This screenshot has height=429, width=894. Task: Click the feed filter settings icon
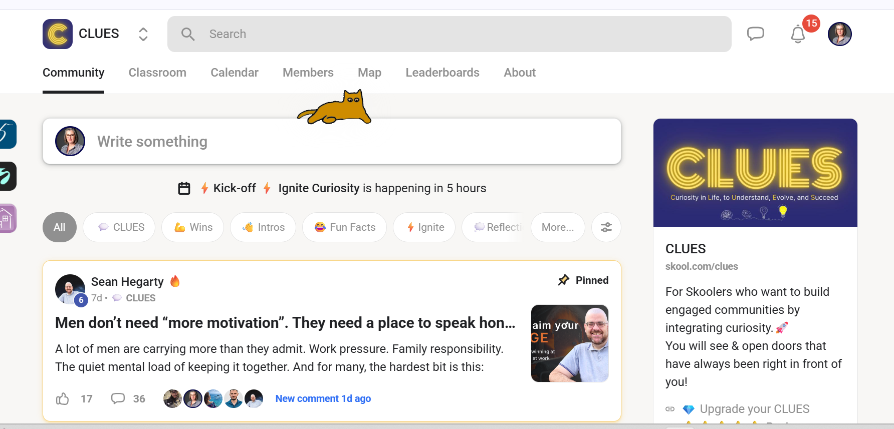tap(606, 227)
